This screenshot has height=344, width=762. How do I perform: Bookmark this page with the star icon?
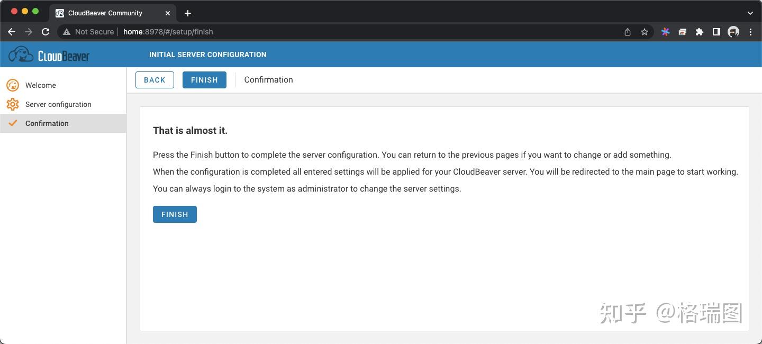pyautogui.click(x=645, y=32)
